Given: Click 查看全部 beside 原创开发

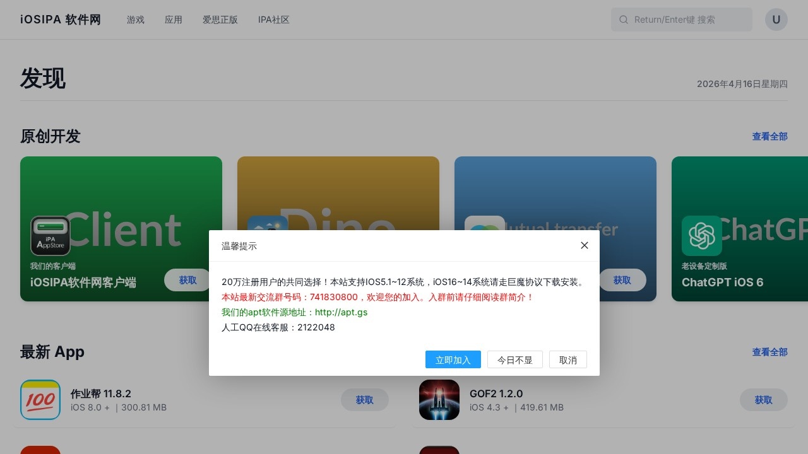Looking at the screenshot, I should [x=770, y=136].
